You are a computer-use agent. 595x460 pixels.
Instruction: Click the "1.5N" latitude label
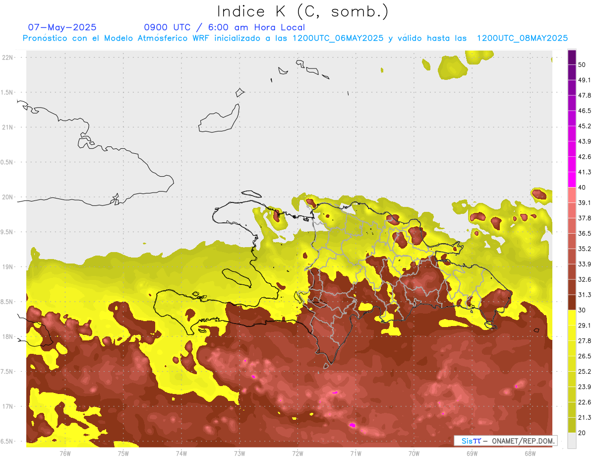point(7,92)
